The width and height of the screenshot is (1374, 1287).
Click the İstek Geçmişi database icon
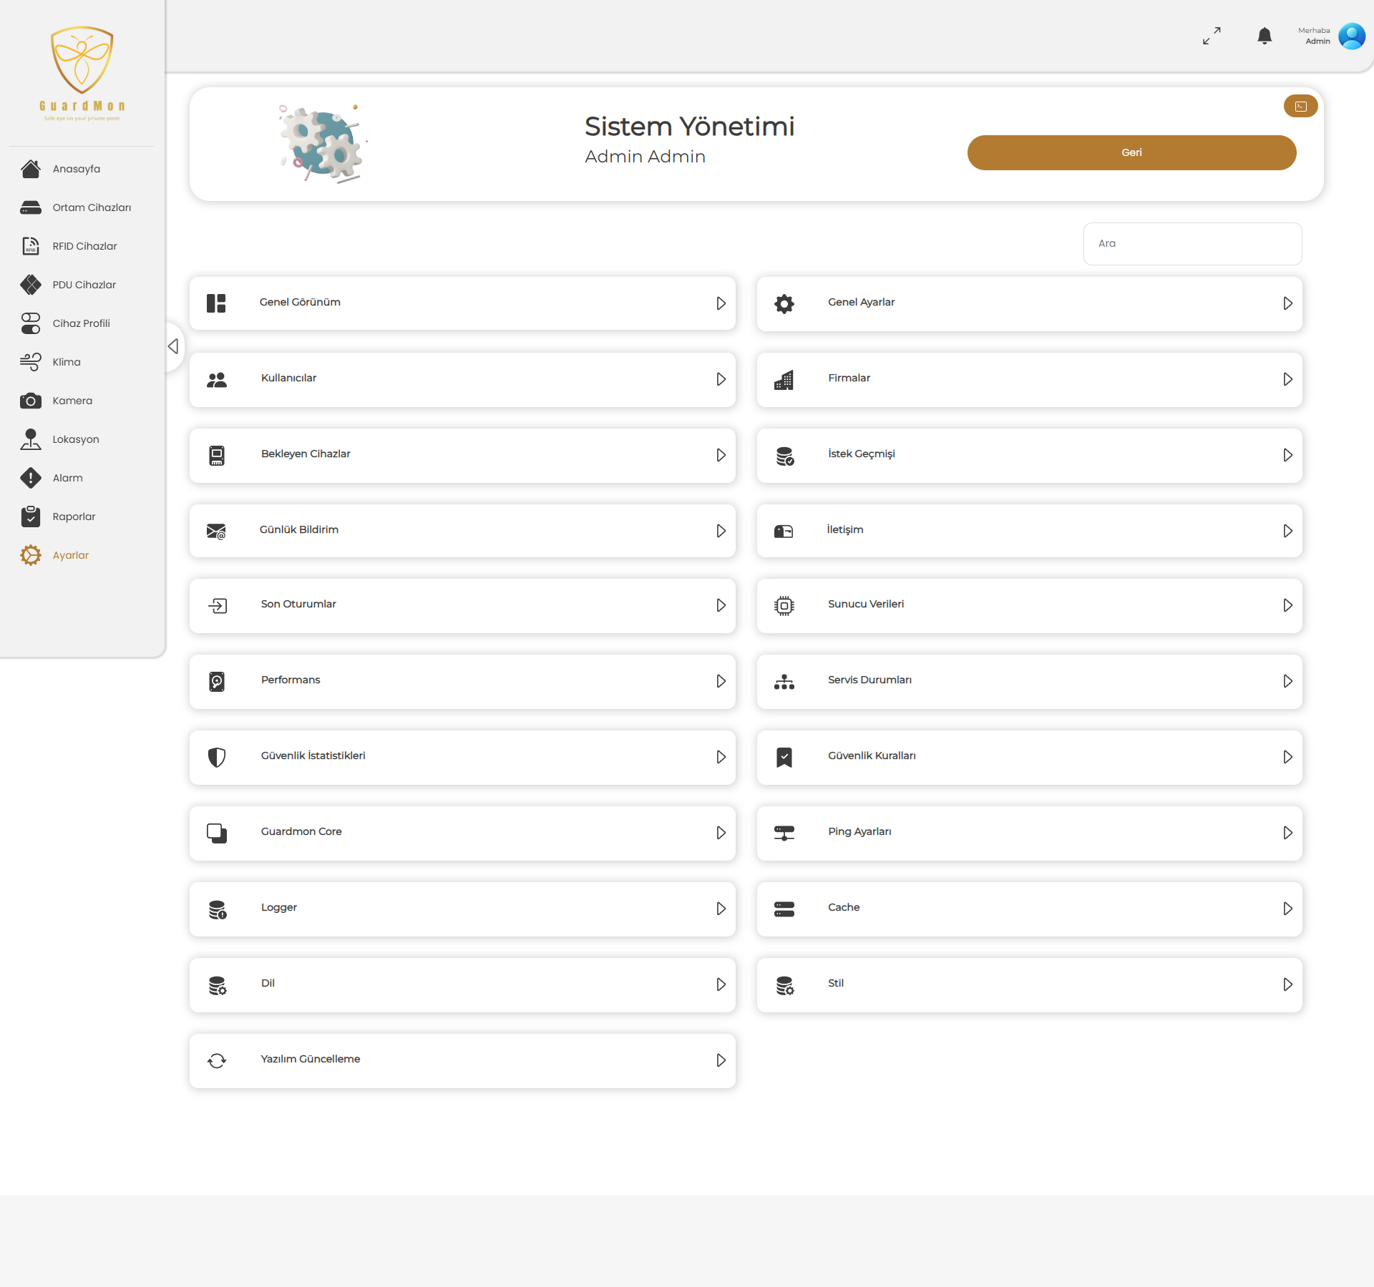(785, 455)
